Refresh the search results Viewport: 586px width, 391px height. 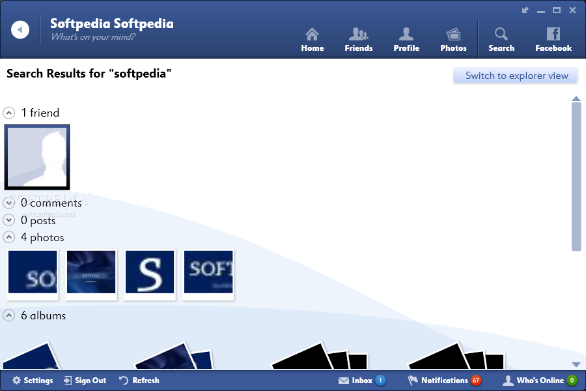point(139,381)
